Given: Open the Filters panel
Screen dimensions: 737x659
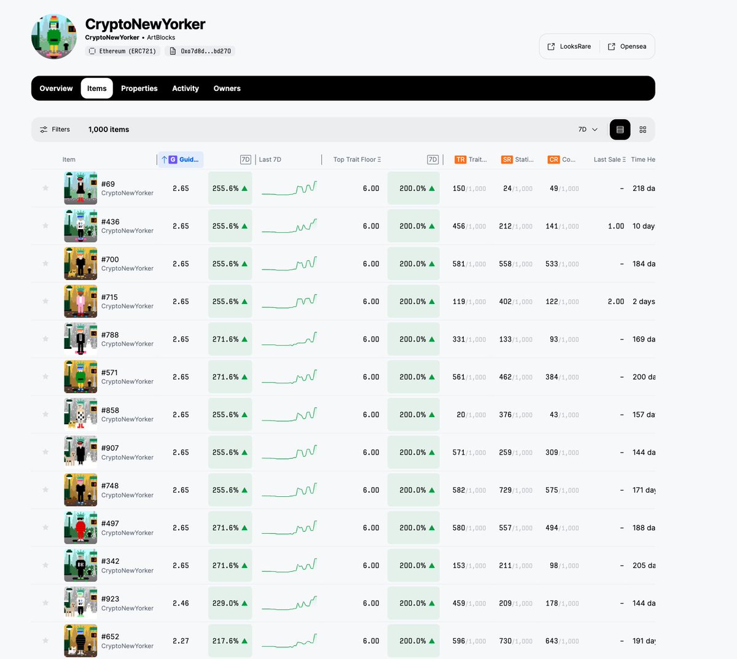Looking at the screenshot, I should [x=55, y=129].
